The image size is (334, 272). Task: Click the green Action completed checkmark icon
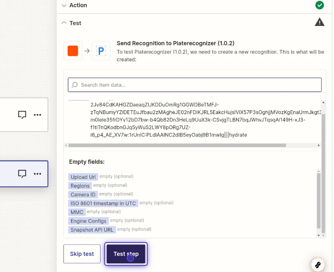coord(319,5)
